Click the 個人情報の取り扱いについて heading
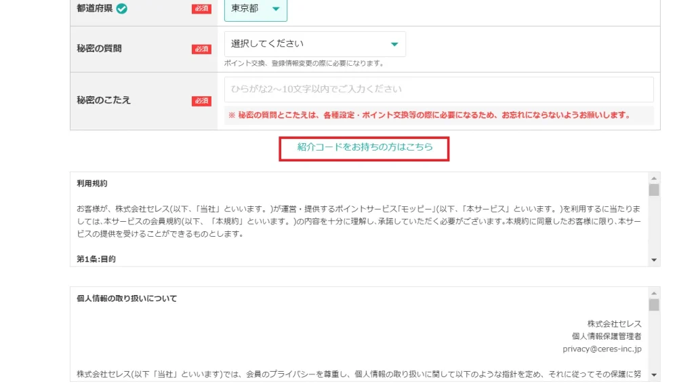This screenshot has width=694, height=388. (127, 298)
